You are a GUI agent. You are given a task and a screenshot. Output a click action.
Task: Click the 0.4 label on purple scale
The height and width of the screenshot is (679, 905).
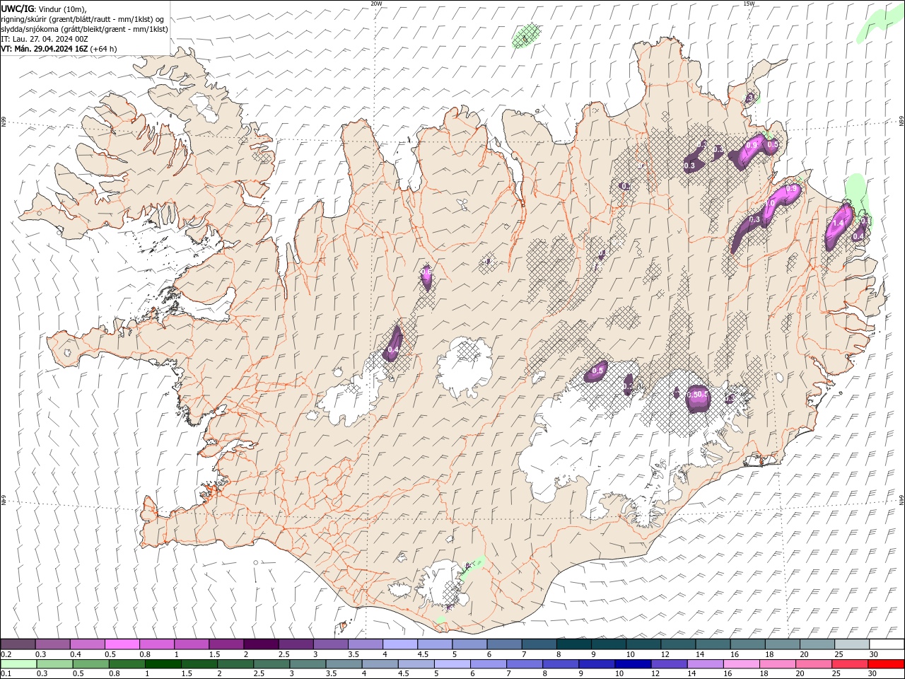coord(76,654)
